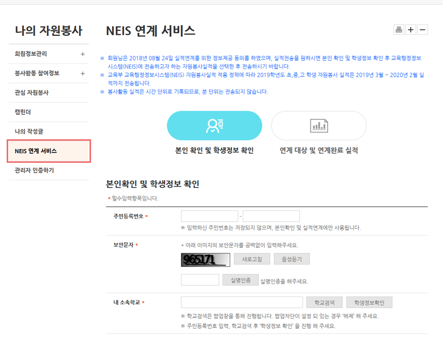This screenshot has width=443, height=340.
Task: Confirm student info via 학생정보확인 button
Action: (x=368, y=302)
